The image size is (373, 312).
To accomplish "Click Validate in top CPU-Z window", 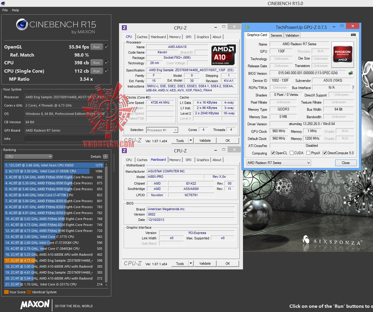I will pos(205,141).
